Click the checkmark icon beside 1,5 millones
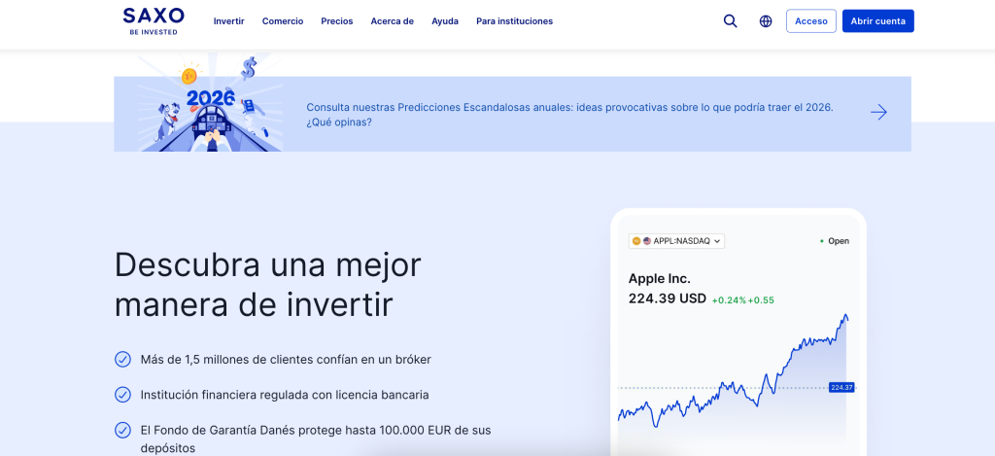Image resolution: width=995 pixels, height=456 pixels. (122, 359)
